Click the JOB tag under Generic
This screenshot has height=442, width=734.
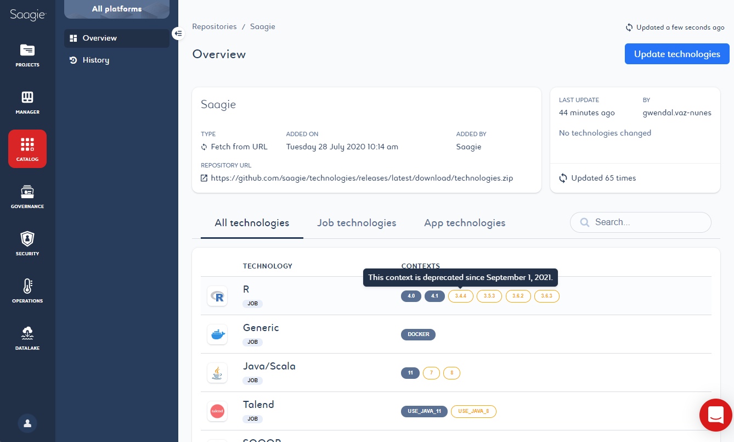253,342
